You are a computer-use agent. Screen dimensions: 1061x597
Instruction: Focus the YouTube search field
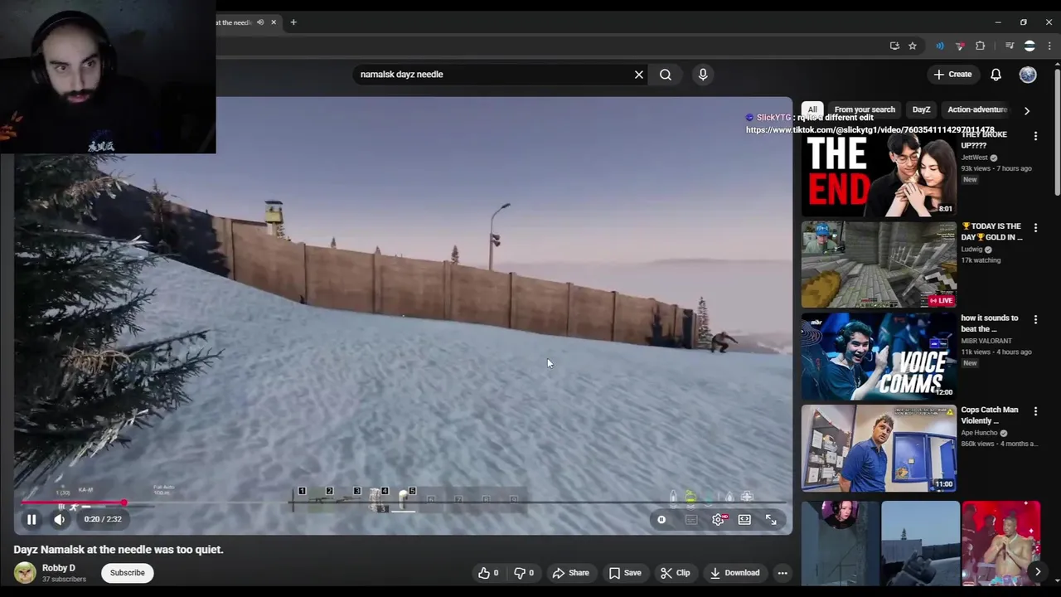click(493, 75)
